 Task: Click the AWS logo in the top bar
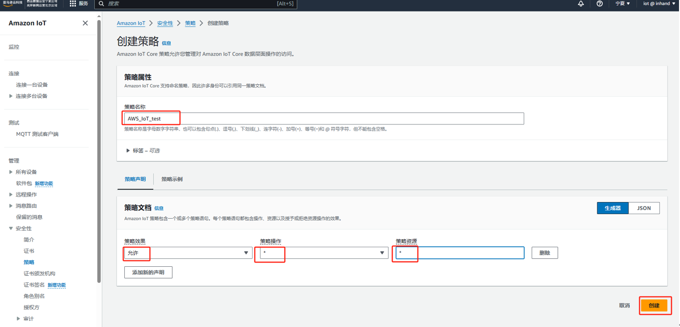click(13, 4)
